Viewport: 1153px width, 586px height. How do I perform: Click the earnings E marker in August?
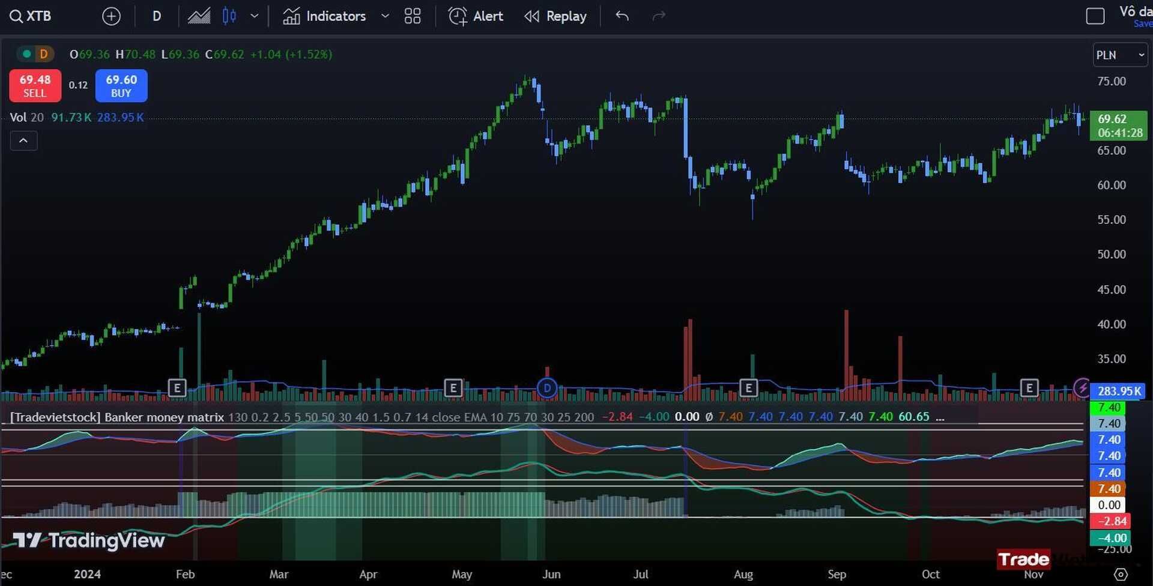748,388
